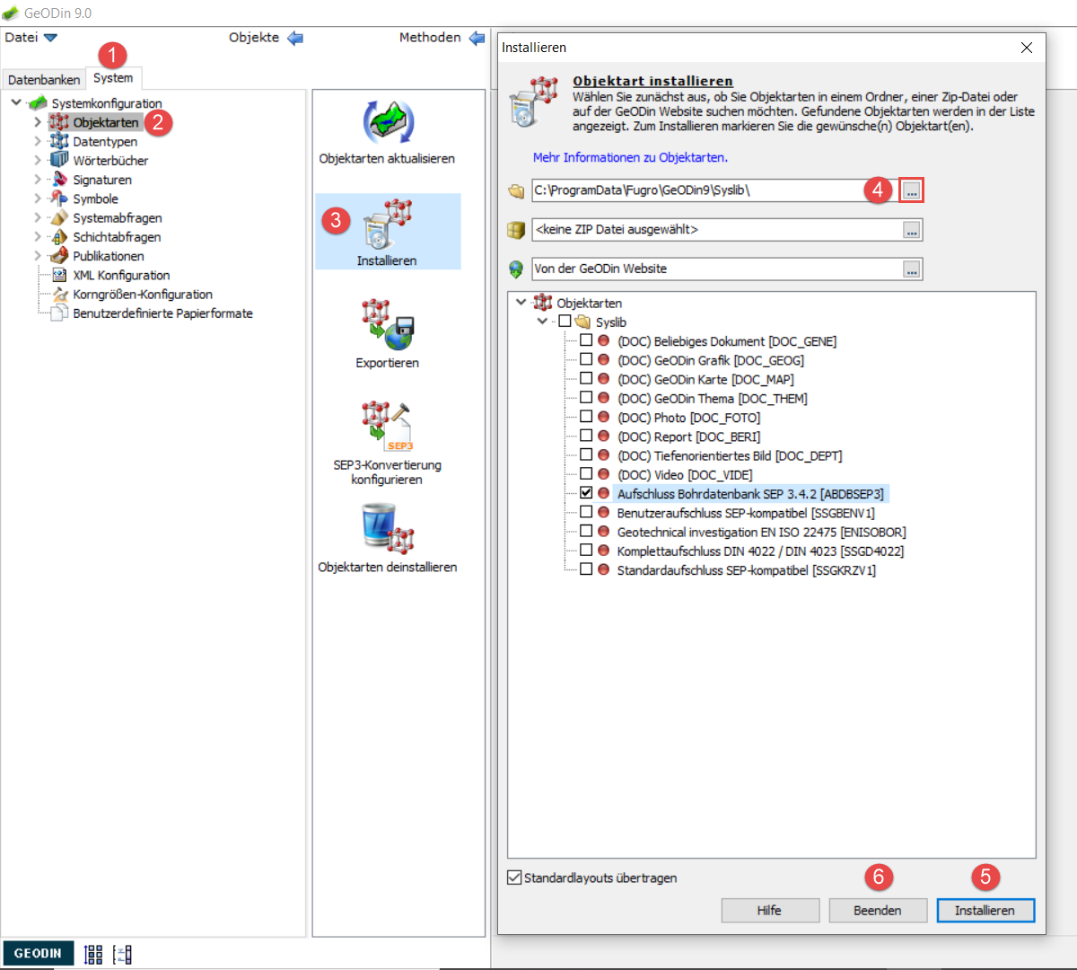Image resolution: width=1077 pixels, height=970 pixels.
Task: Collapse the Systemkonfiguration tree node
Action: tap(16, 102)
